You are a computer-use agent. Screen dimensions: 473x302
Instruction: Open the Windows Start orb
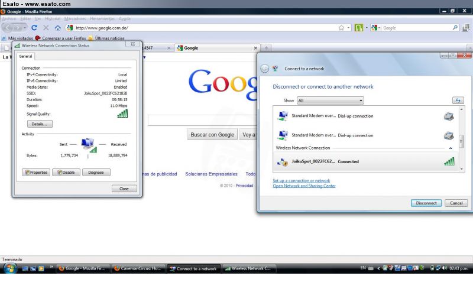[x=10, y=268]
